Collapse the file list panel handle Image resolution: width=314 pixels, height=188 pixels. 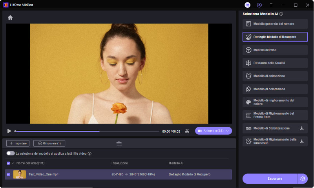point(119,143)
